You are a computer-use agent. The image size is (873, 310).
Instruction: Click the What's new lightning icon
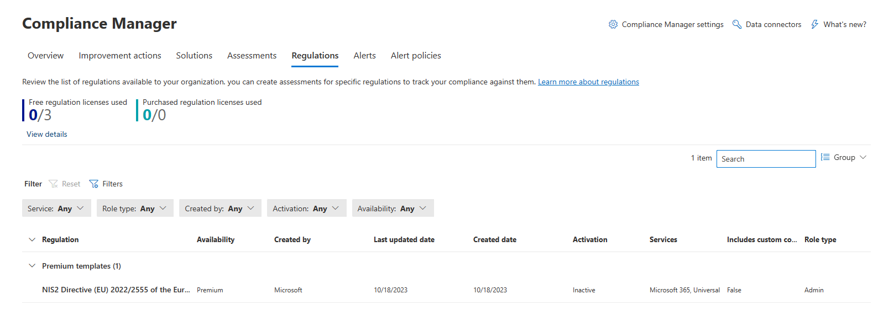point(814,24)
